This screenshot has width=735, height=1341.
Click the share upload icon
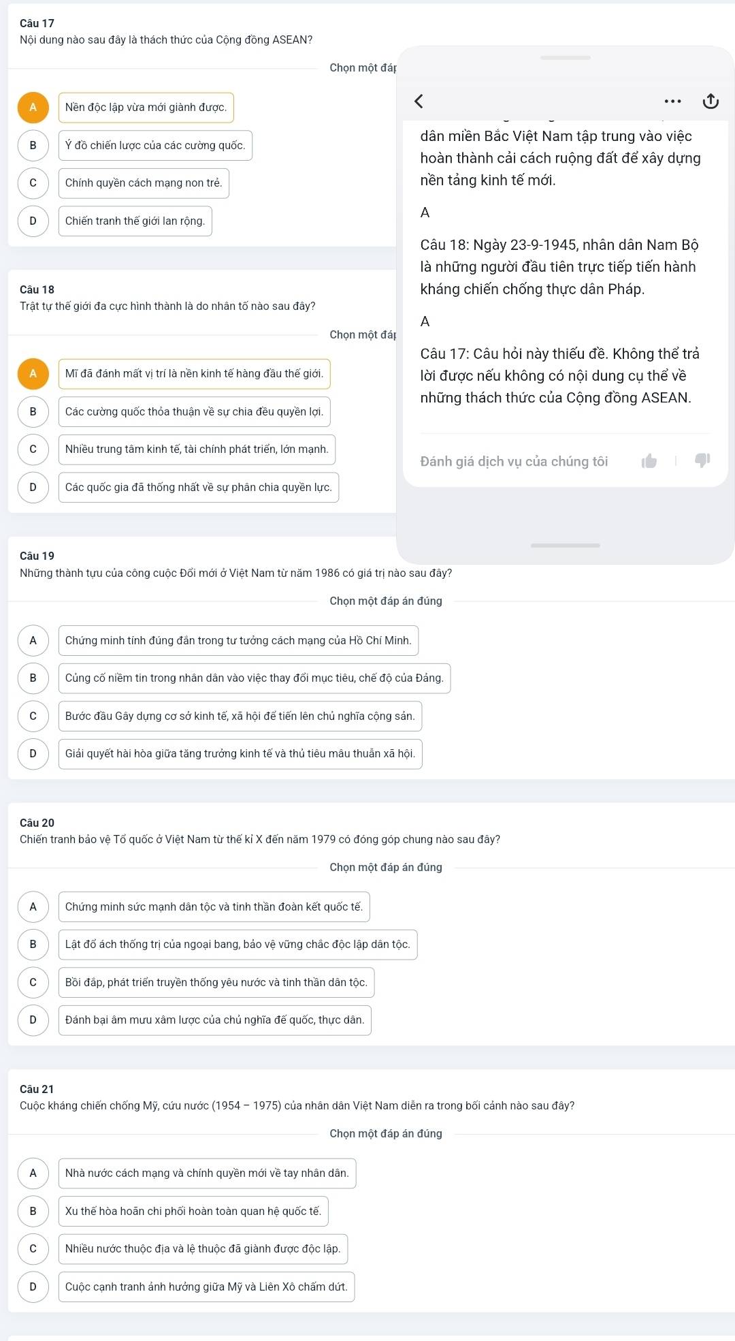tap(710, 101)
